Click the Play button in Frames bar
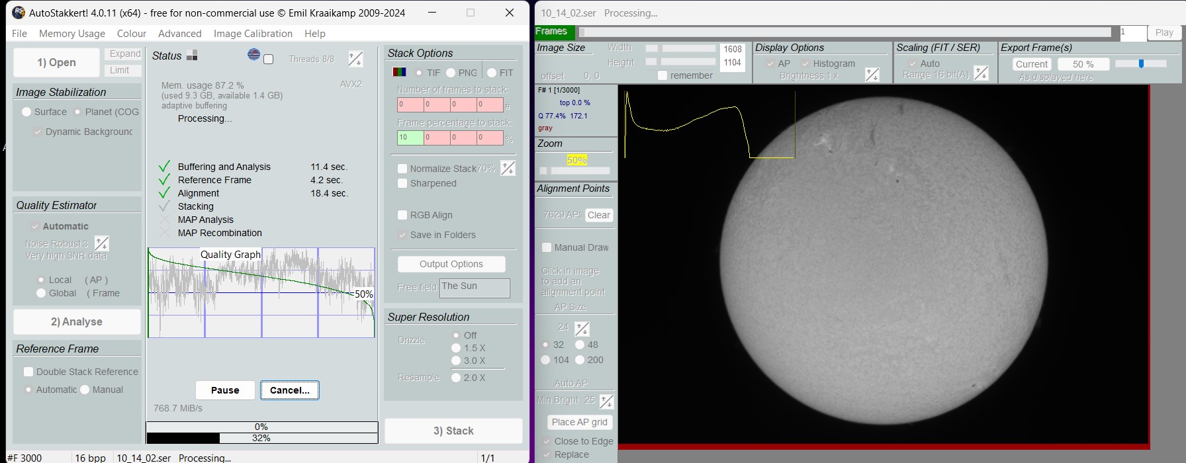 tap(1164, 32)
